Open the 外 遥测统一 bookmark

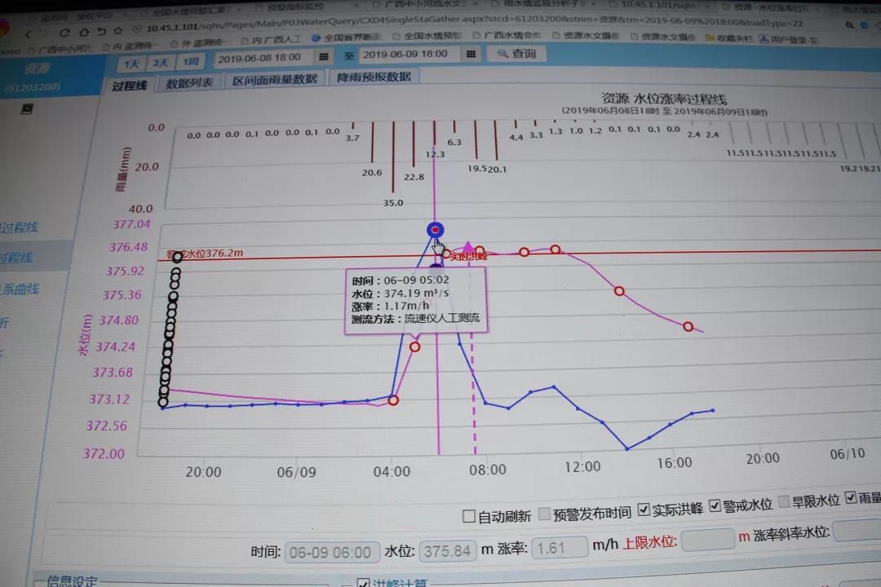[200, 42]
